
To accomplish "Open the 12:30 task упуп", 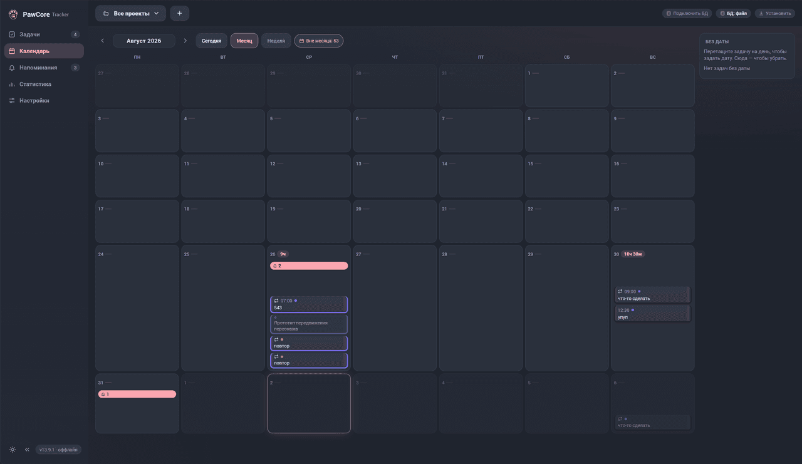I will [653, 313].
